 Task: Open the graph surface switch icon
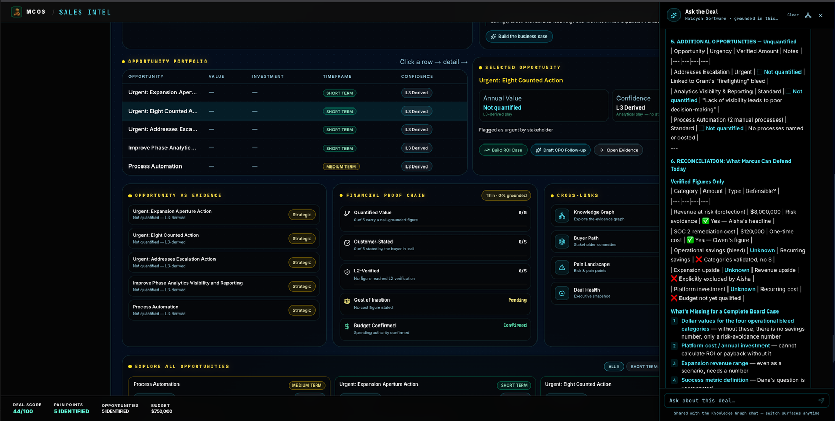click(808, 15)
